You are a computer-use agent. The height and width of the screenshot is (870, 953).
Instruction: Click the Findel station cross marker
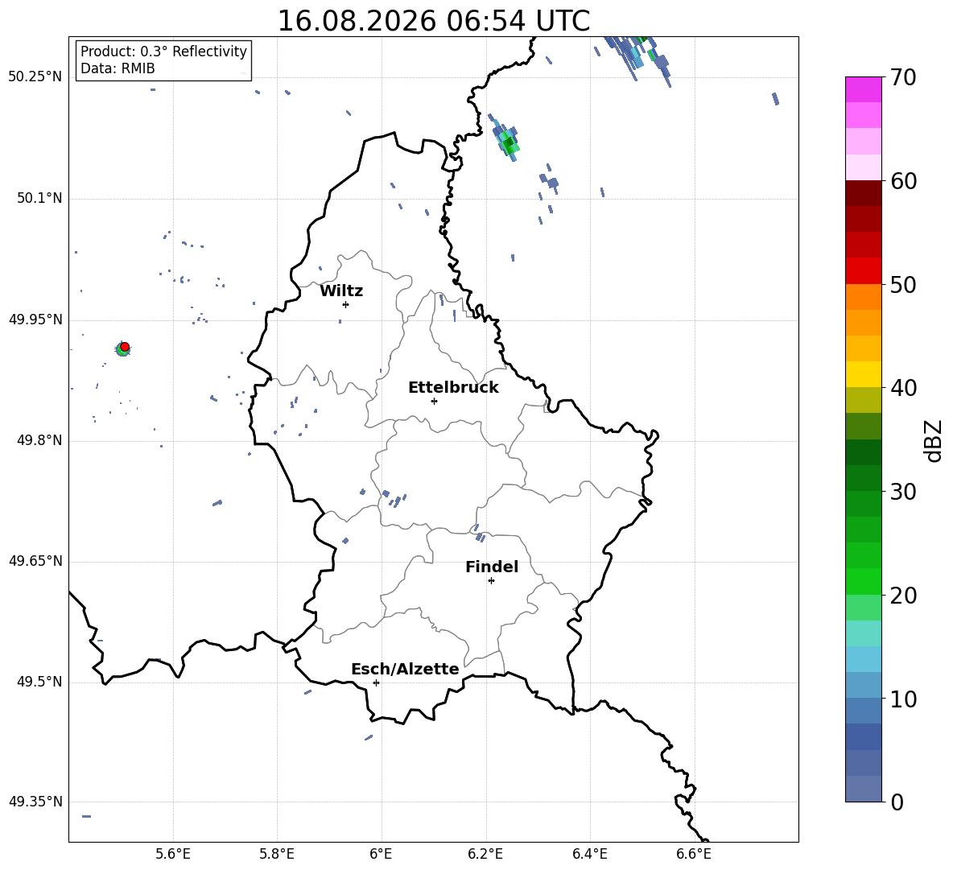click(x=491, y=581)
